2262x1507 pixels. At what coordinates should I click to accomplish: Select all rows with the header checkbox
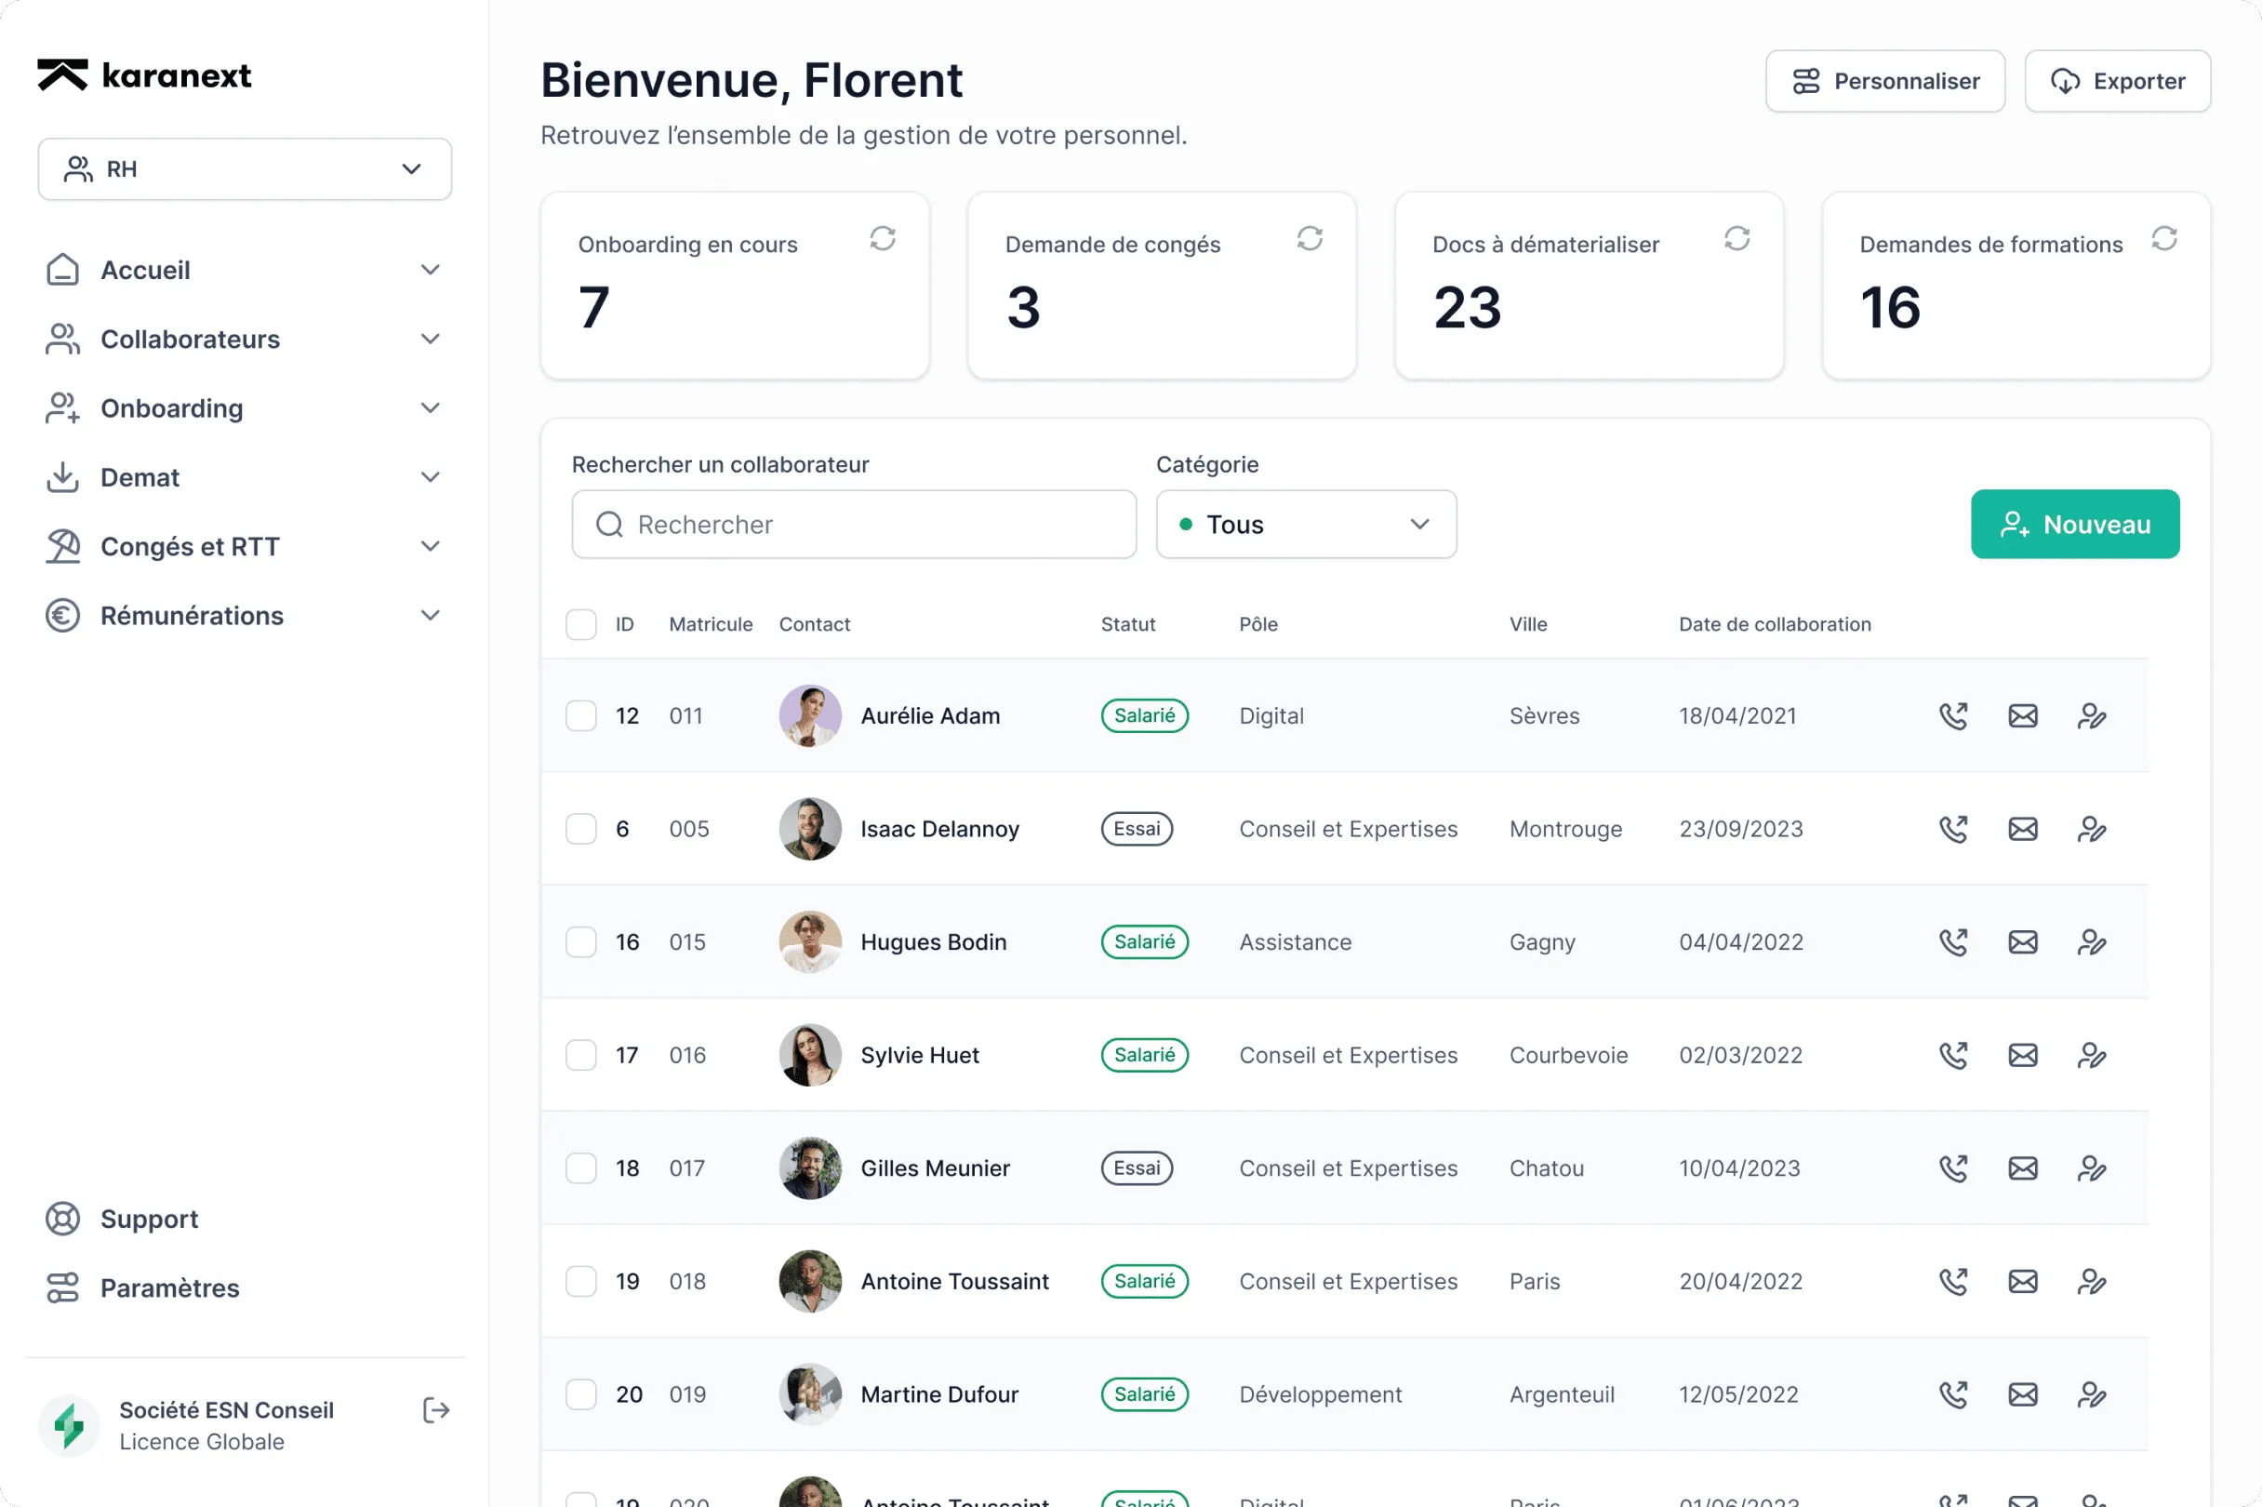[580, 624]
